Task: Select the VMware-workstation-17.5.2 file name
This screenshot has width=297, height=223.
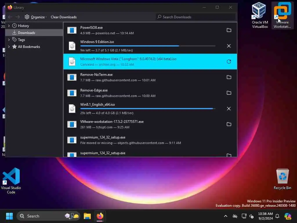Action: coord(112,122)
